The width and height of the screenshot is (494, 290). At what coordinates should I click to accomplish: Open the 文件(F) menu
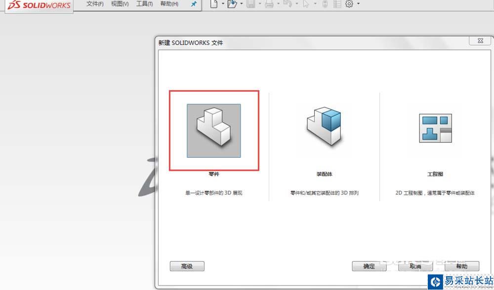pos(95,4)
